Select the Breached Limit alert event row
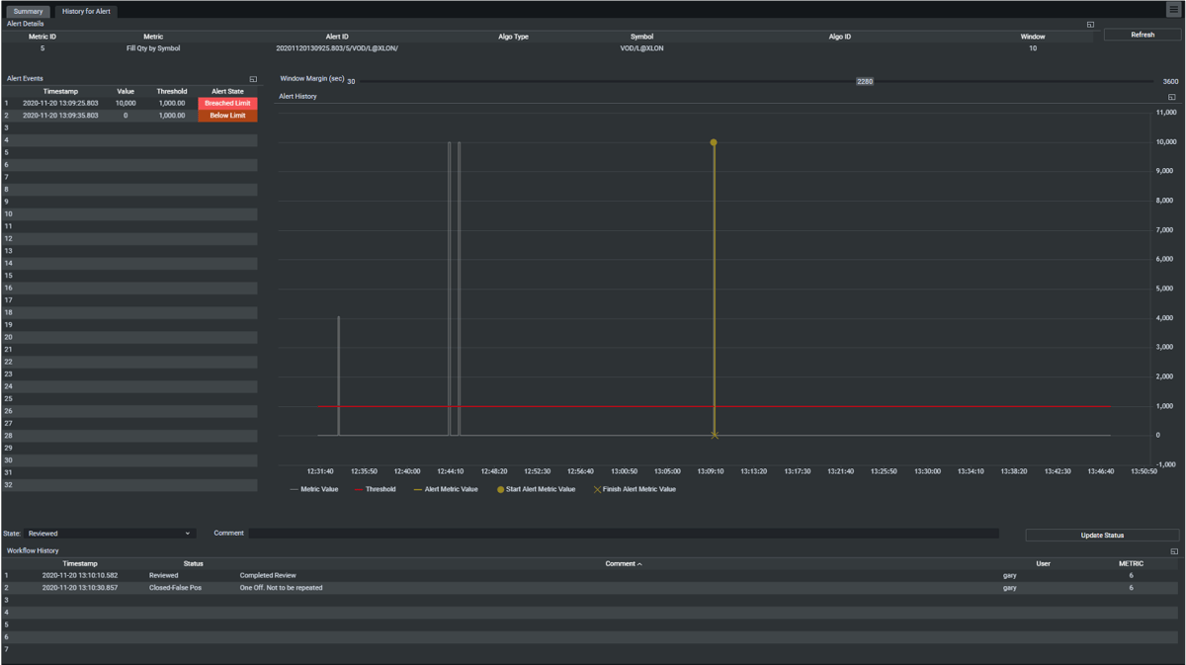Screen dimensions: 1186x665 128,103
